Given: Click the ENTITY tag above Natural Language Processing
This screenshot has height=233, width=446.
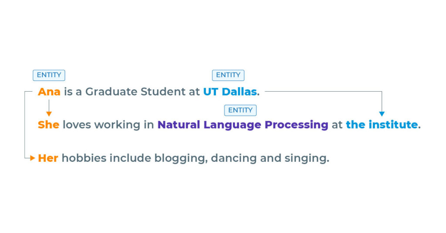Looking at the screenshot, I should point(240,110).
